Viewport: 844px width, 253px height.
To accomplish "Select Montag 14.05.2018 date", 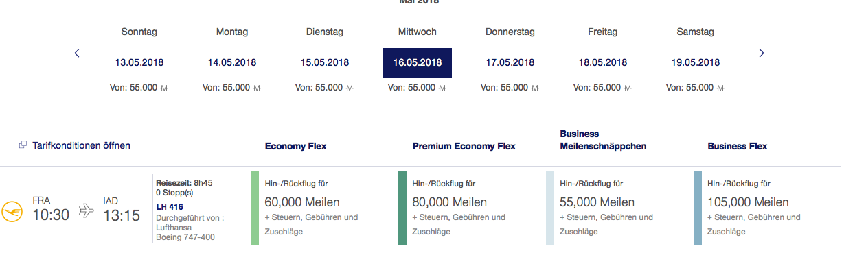I will pos(232,62).
